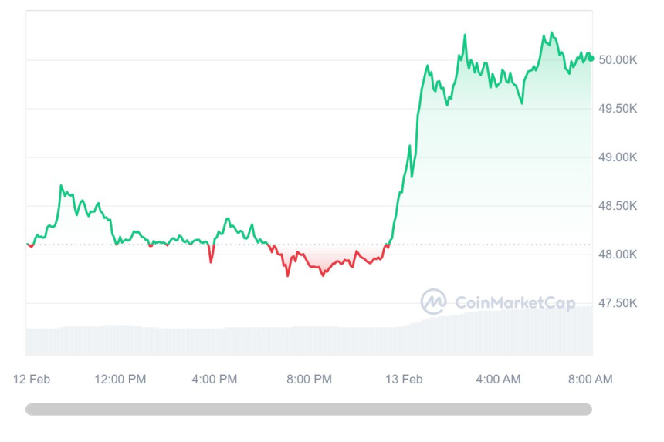Click the 49.00K price label
Viewport: 664px width, 442px height.
pos(618,157)
